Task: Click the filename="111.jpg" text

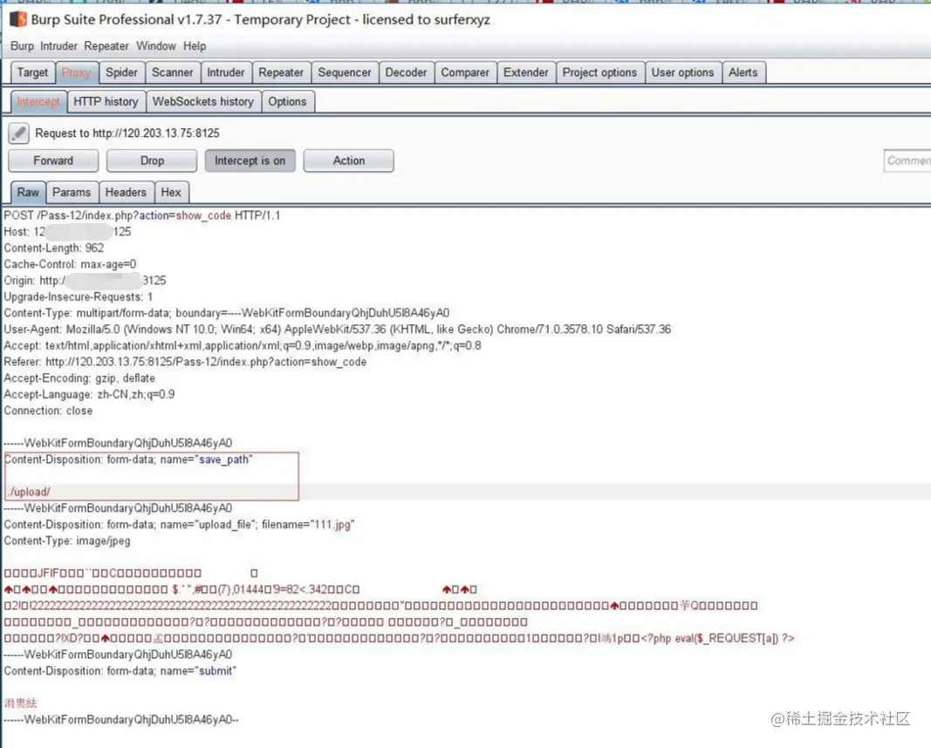Action: [307, 524]
